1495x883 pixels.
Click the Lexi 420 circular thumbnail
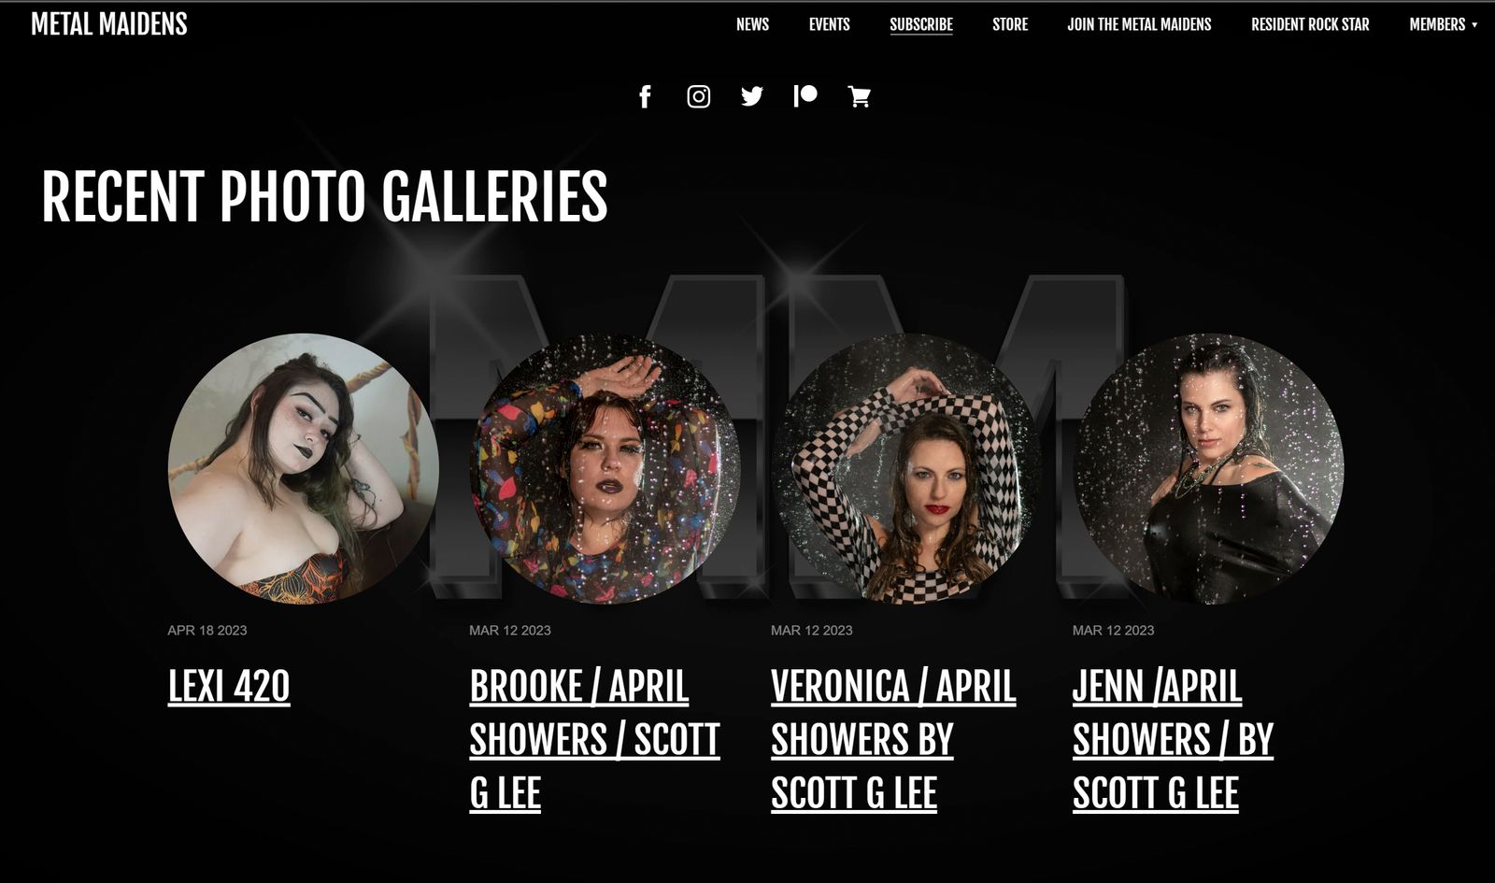(303, 468)
